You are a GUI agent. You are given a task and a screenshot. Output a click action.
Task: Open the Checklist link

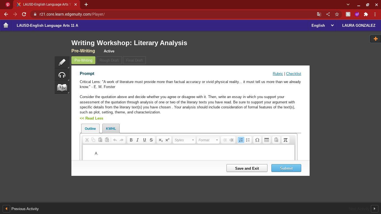(293, 74)
